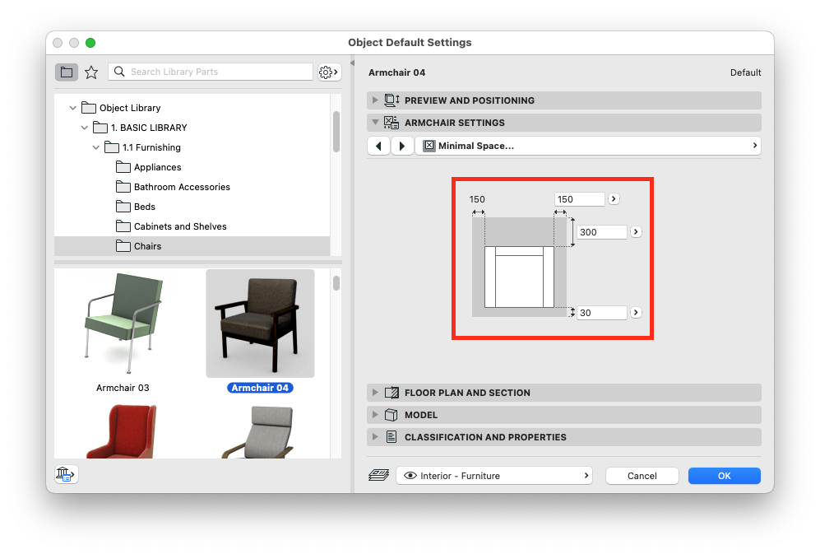Select the red wingback armchair thumbnail

click(122, 431)
